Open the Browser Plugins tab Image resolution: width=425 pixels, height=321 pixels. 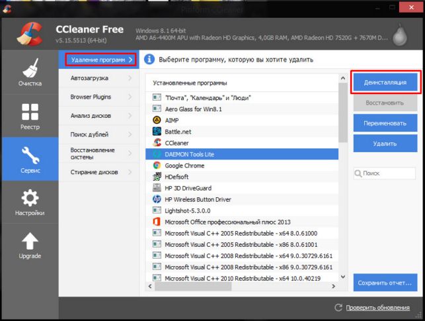point(99,97)
